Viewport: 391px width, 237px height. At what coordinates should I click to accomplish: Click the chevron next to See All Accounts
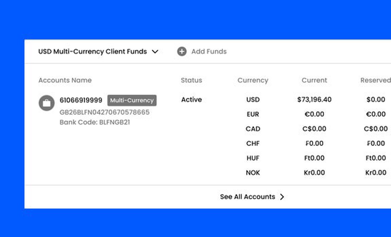click(x=282, y=197)
